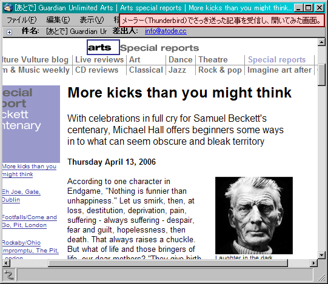Click the Special report Beckett centenary banner
The width and height of the screenshot is (328, 284).
[x=31, y=124]
